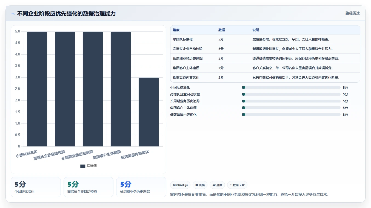371x208 pixels.
Task: Open the 5分 小团队标准化 data card
Action: pyautogui.click(x=36, y=187)
